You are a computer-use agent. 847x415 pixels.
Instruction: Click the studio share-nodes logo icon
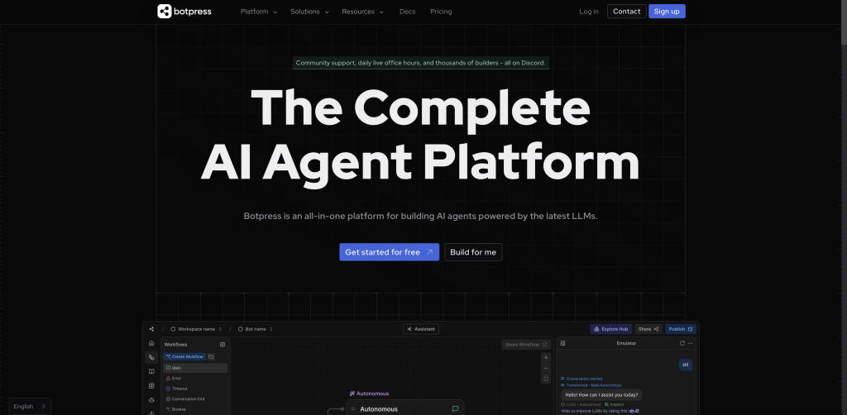(151, 329)
